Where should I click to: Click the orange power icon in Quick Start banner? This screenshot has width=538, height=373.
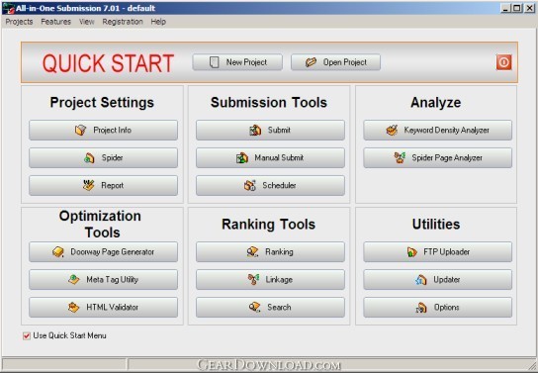[503, 62]
